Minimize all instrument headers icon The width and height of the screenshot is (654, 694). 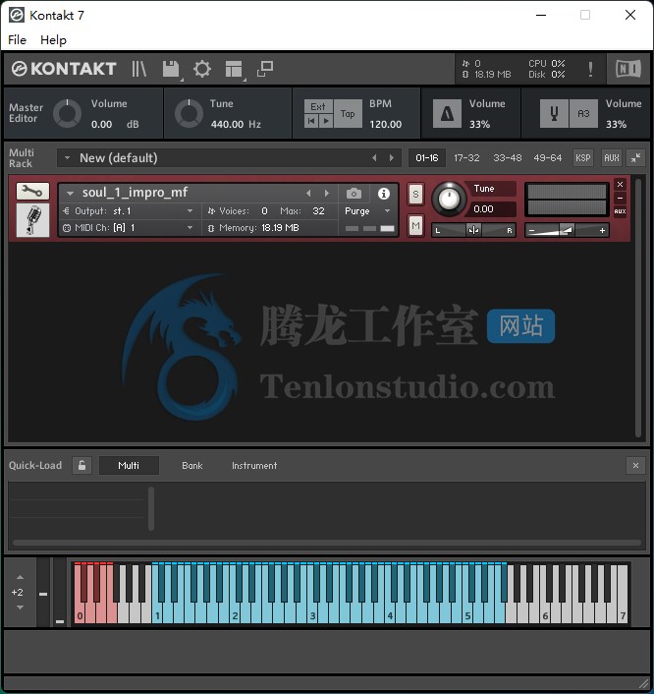pyautogui.click(x=636, y=158)
